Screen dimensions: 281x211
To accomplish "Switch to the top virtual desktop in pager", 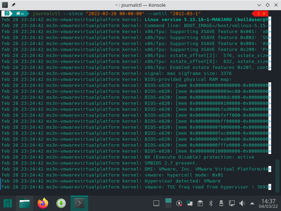I will [x=168, y=200].
